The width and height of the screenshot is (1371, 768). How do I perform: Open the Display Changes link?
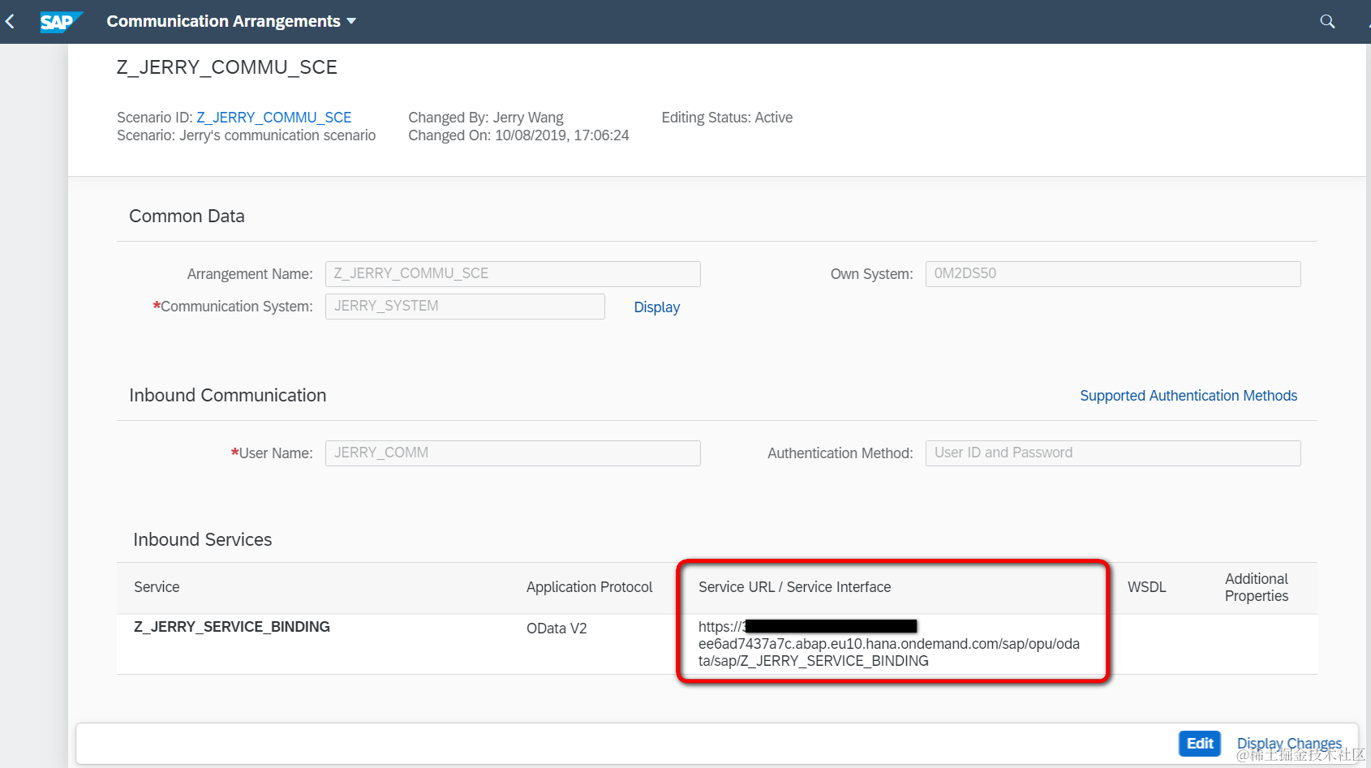(1289, 744)
